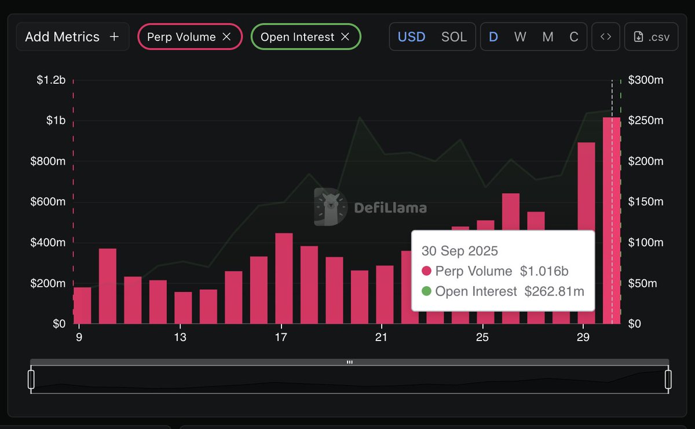Viewport: 695px width, 429px height.
Task: Switch denomination to SOL
Action: click(x=455, y=36)
